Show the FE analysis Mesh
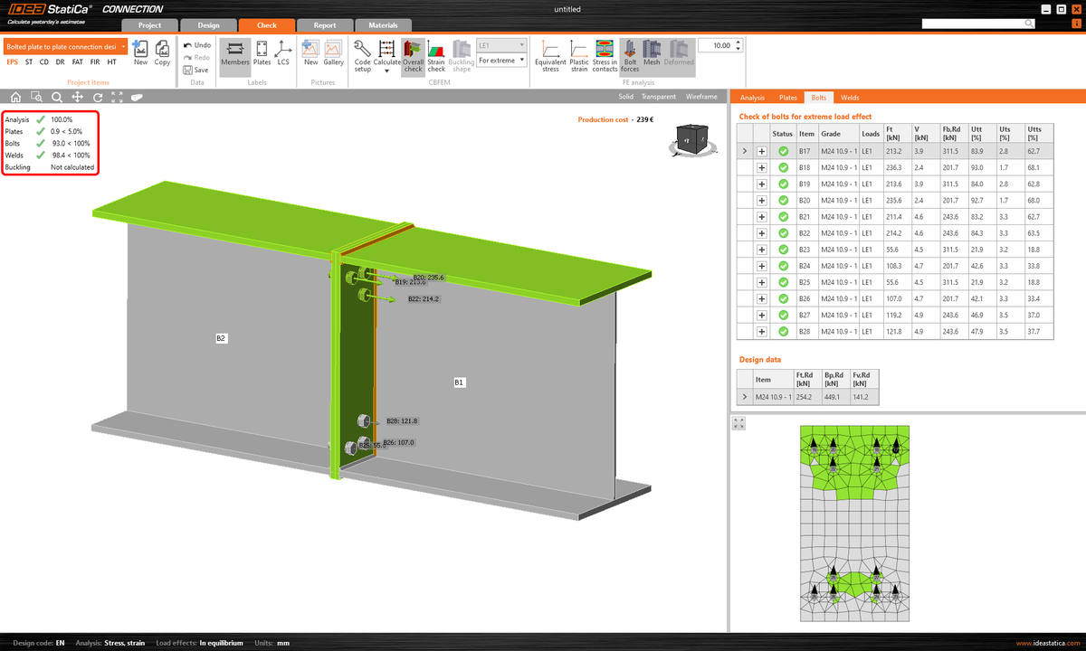 652,56
